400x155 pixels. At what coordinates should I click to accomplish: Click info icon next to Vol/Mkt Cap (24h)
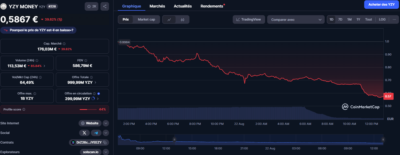(x=40, y=77)
